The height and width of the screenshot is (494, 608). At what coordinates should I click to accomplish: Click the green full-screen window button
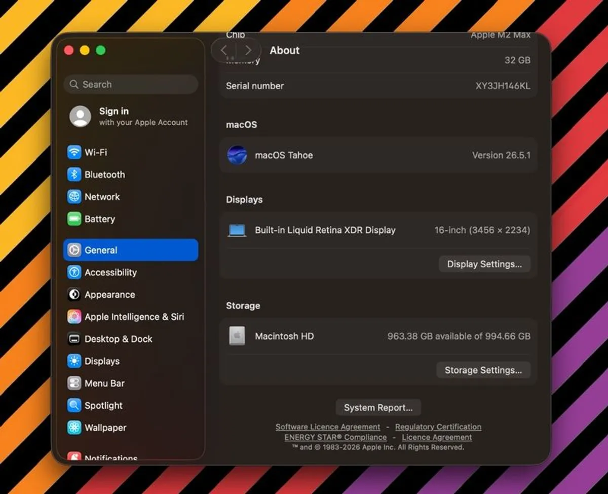(101, 50)
